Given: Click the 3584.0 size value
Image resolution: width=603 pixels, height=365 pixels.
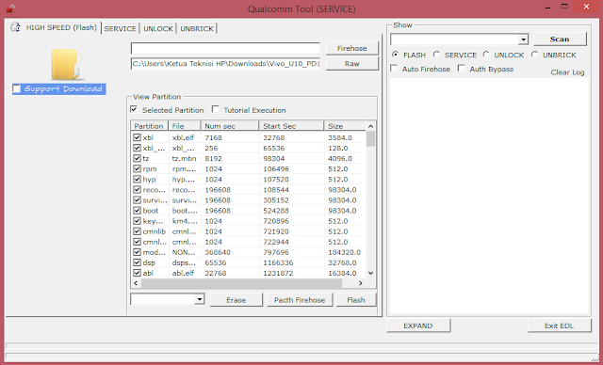Looking at the screenshot, I should (x=340, y=137).
